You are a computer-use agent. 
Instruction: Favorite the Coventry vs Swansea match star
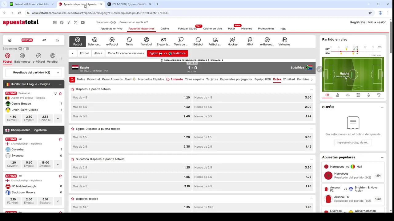60,139
